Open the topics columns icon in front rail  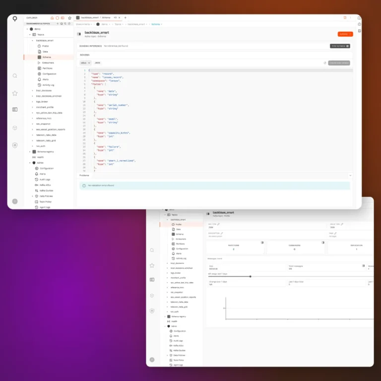[15, 110]
